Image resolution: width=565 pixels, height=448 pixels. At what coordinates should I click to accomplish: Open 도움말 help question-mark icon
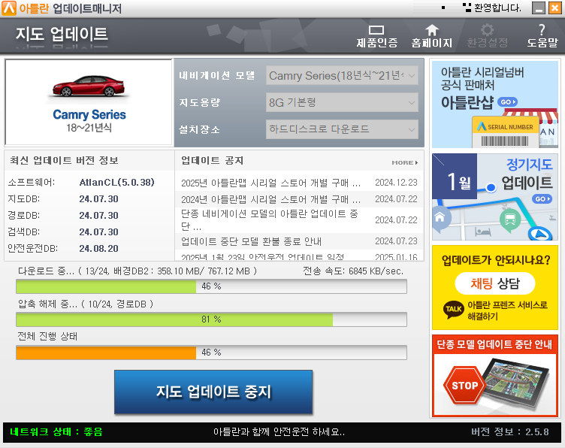[x=542, y=36]
